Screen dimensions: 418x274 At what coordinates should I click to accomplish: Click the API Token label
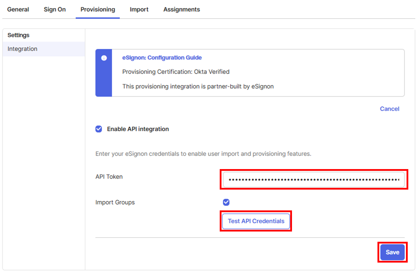(x=109, y=177)
